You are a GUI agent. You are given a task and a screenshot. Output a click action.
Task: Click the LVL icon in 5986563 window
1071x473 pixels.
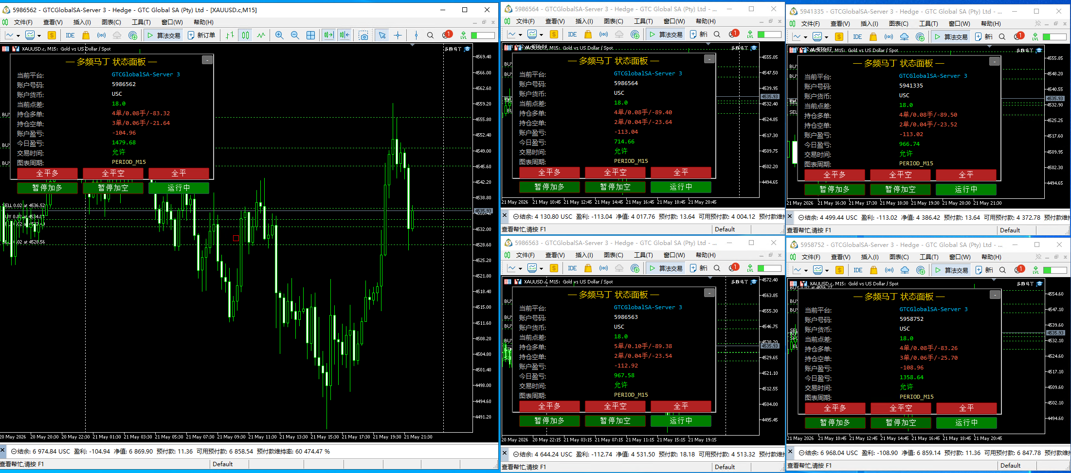point(750,268)
